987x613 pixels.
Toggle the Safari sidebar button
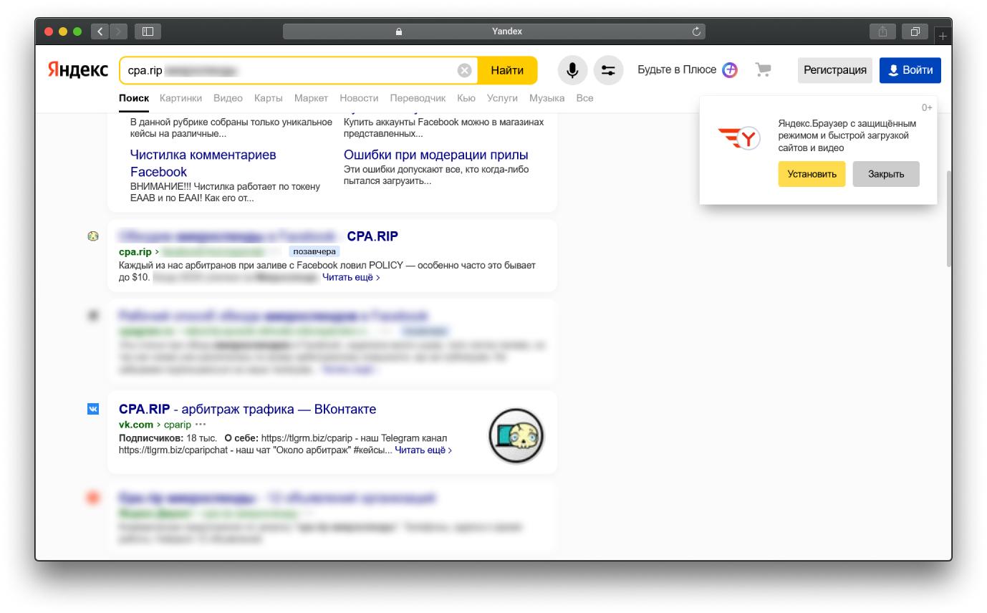pos(148,32)
